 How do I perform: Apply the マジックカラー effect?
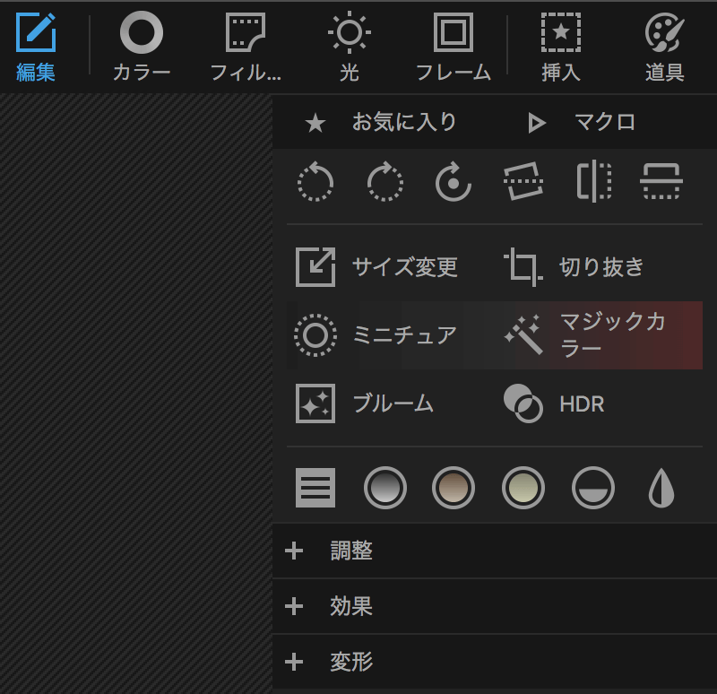pos(583,335)
